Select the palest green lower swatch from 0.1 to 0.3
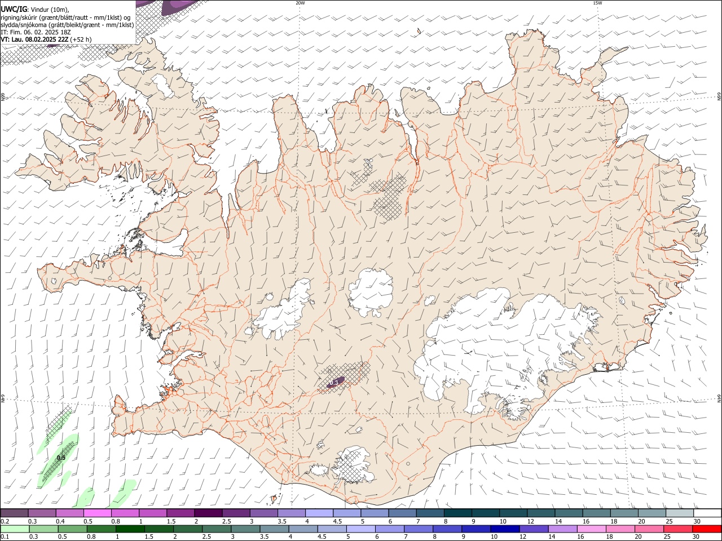 coord(15,529)
